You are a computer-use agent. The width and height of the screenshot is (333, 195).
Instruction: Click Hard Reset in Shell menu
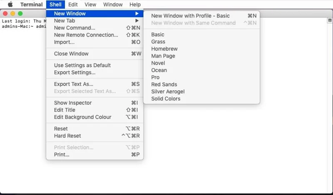(x=67, y=136)
